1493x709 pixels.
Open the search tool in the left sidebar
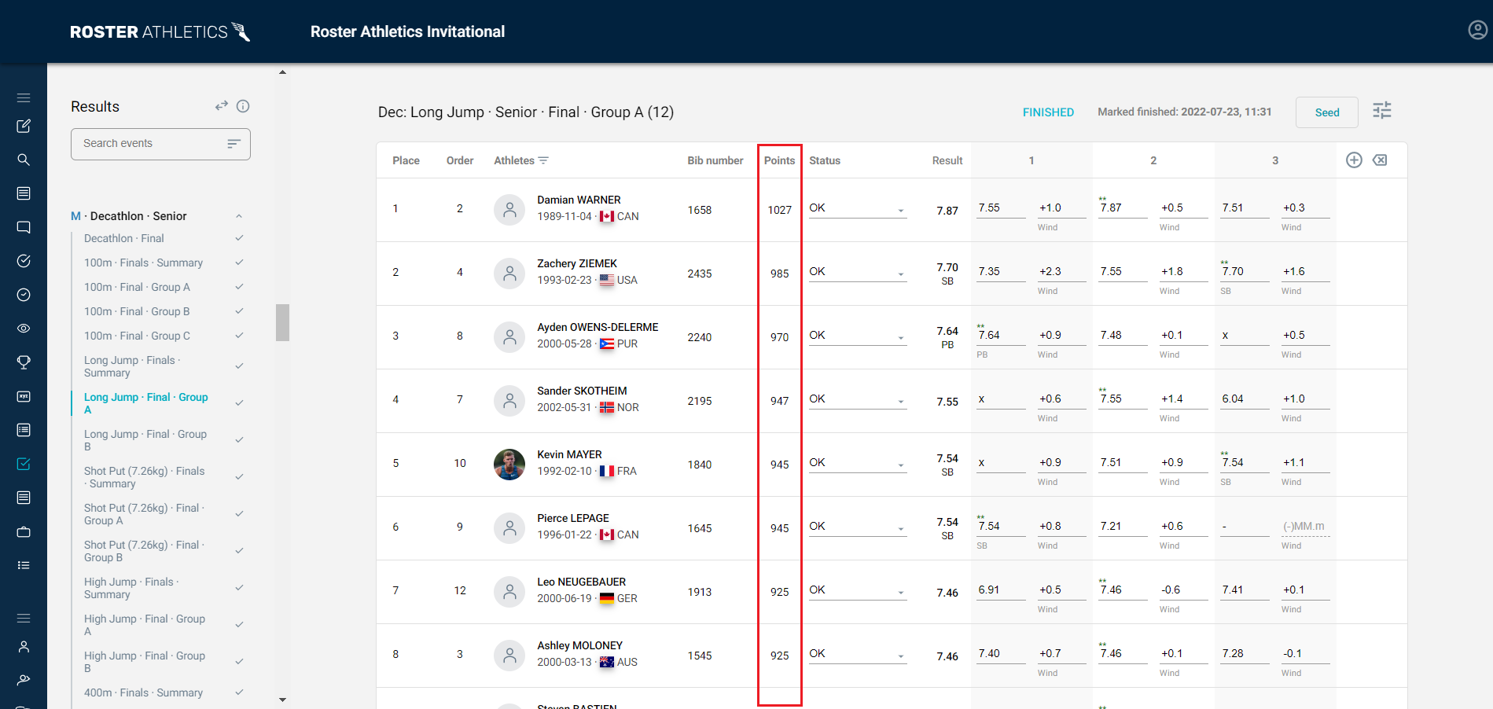click(24, 159)
